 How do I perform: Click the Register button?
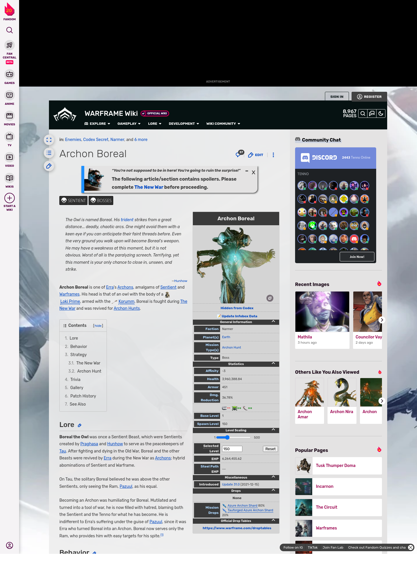point(369,97)
